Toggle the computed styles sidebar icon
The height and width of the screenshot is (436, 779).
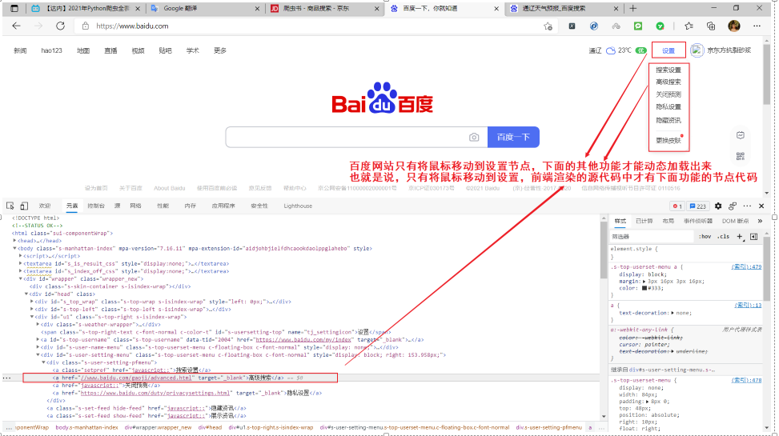click(x=753, y=236)
